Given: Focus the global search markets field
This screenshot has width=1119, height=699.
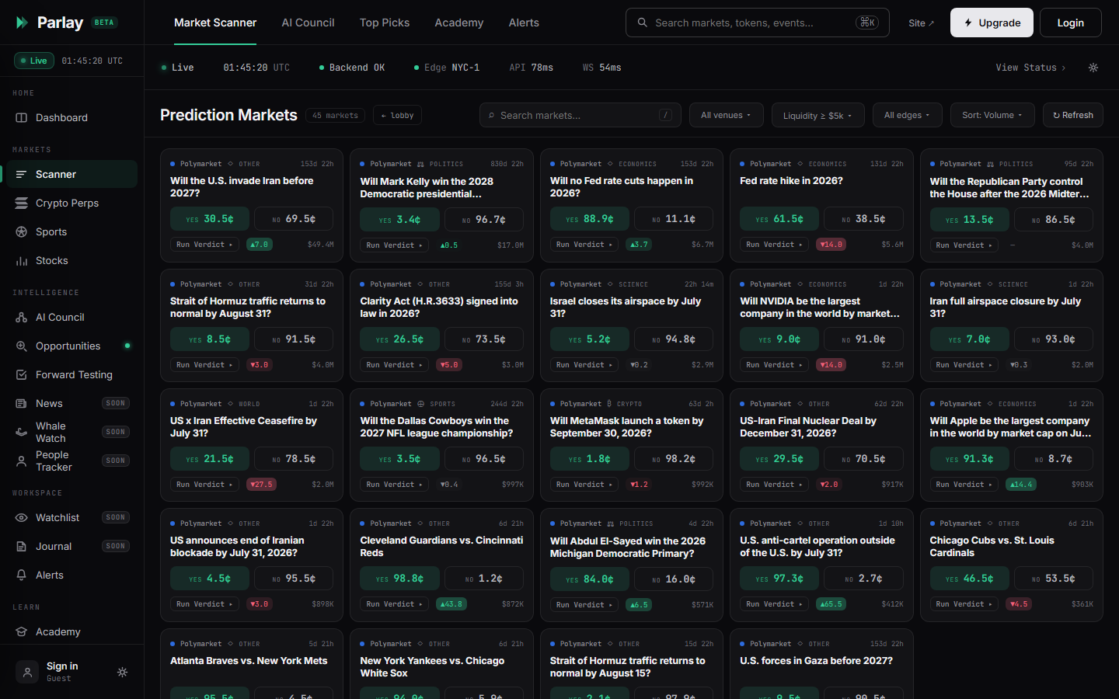Looking at the screenshot, I should pos(758,23).
